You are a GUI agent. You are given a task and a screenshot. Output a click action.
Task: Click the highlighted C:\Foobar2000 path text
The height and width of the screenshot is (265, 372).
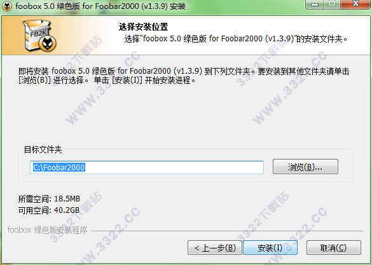59,167
